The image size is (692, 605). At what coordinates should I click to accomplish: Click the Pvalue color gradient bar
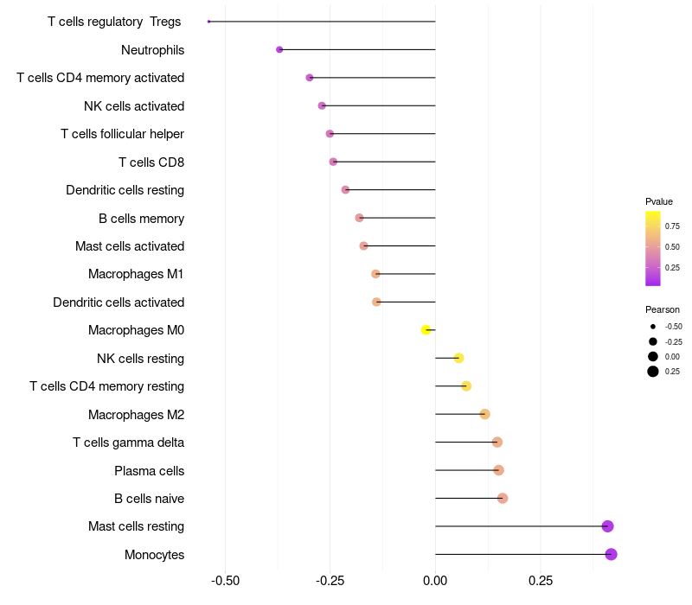(x=653, y=249)
